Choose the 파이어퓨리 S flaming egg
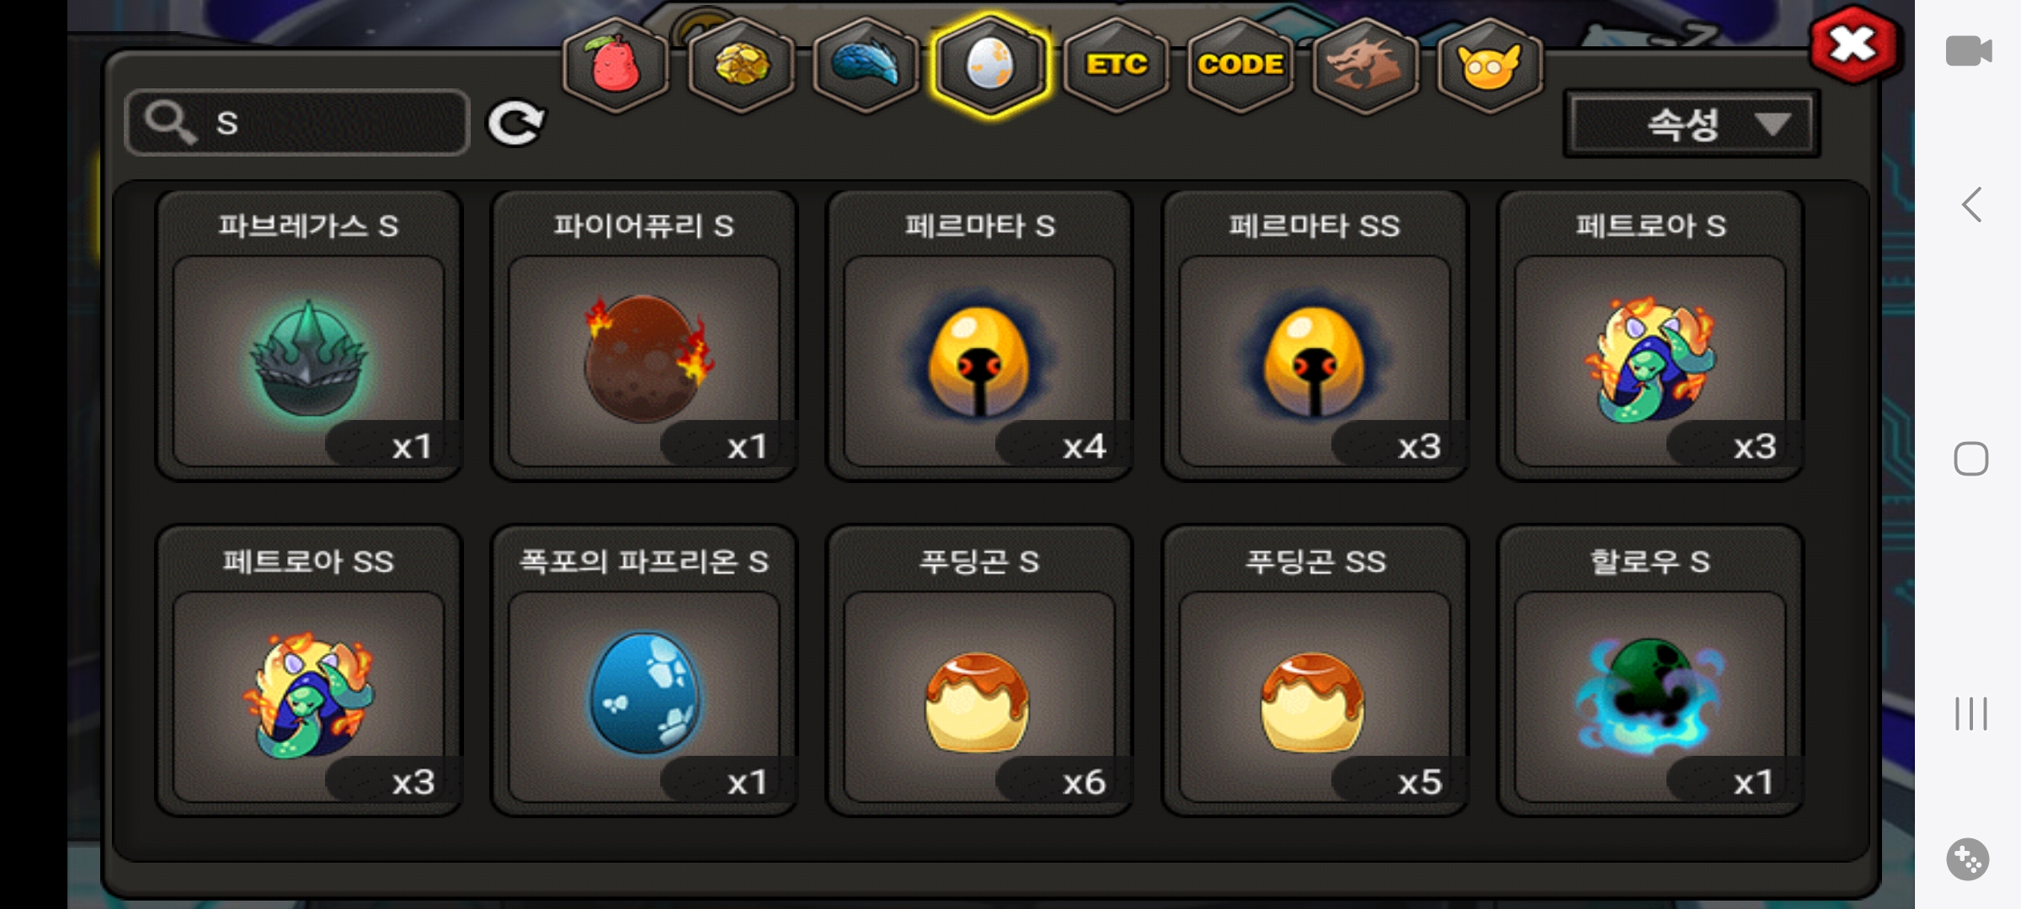This screenshot has width=2021, height=909. pos(644,335)
